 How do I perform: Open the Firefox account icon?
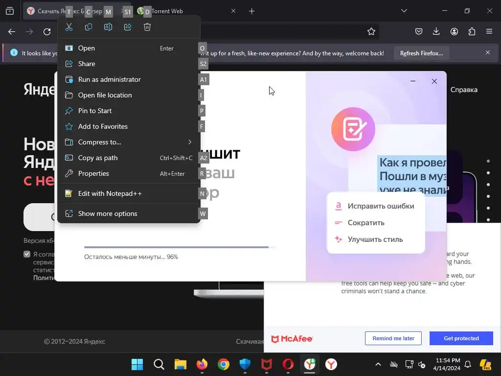pos(454,31)
